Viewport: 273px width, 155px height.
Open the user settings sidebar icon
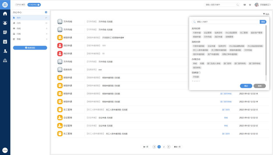click(5, 51)
